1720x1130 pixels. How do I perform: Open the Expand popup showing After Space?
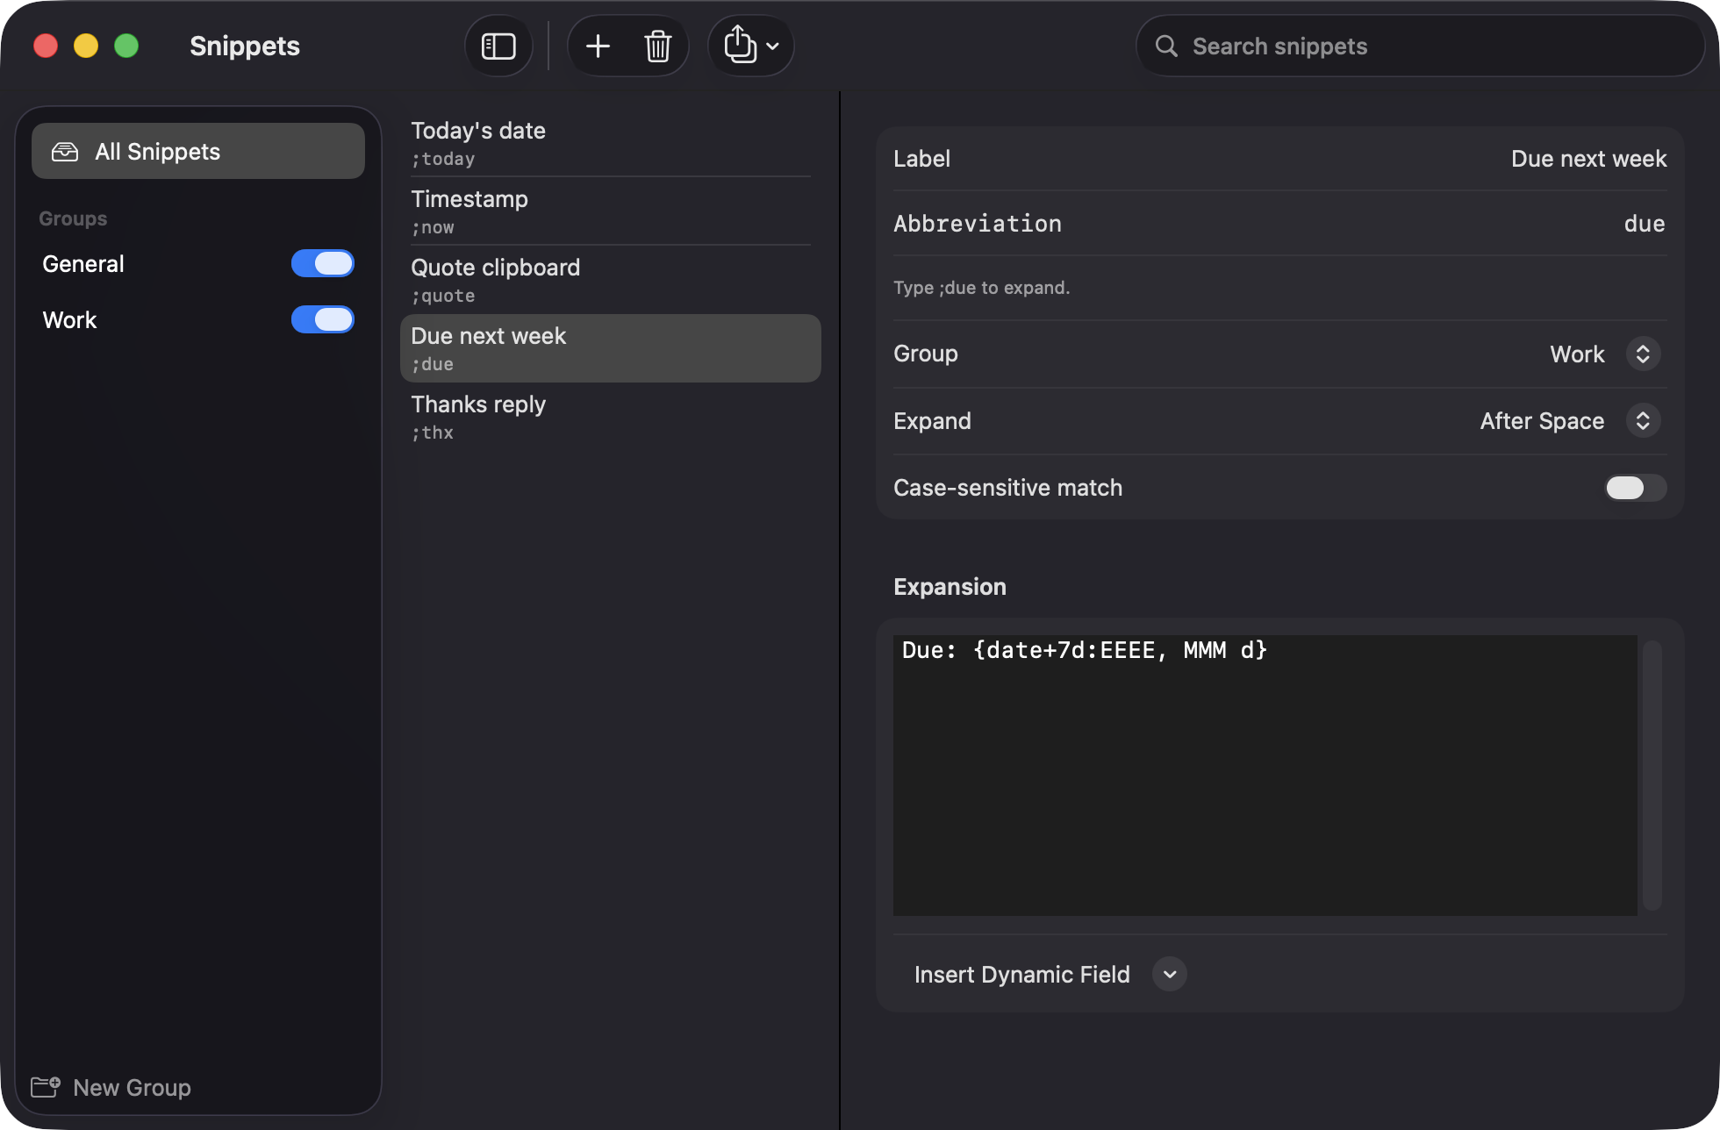[x=1570, y=421]
